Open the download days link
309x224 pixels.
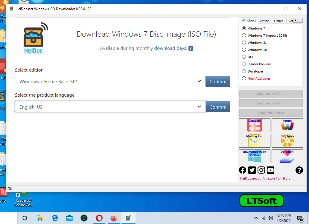pos(171,48)
